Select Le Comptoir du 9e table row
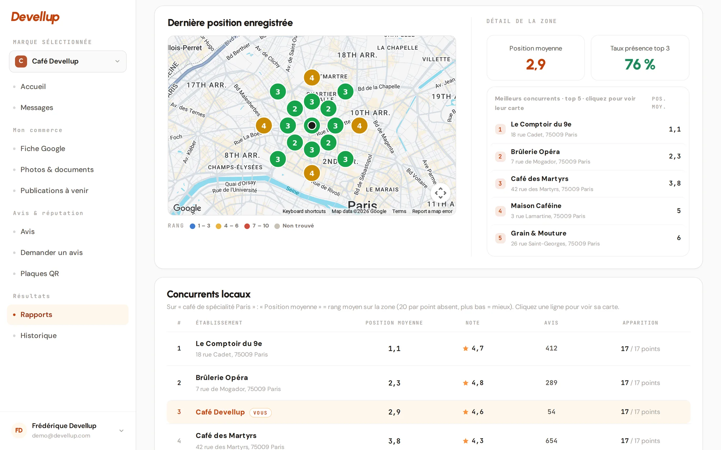Screen dimensions: 721x450 [428, 349]
